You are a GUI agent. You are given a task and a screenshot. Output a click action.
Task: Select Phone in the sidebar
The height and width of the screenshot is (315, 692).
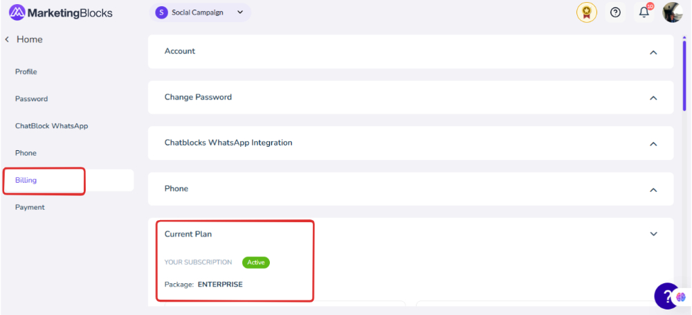point(26,153)
